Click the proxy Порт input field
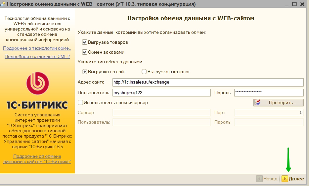309x186 pixels. click(x=269, y=112)
